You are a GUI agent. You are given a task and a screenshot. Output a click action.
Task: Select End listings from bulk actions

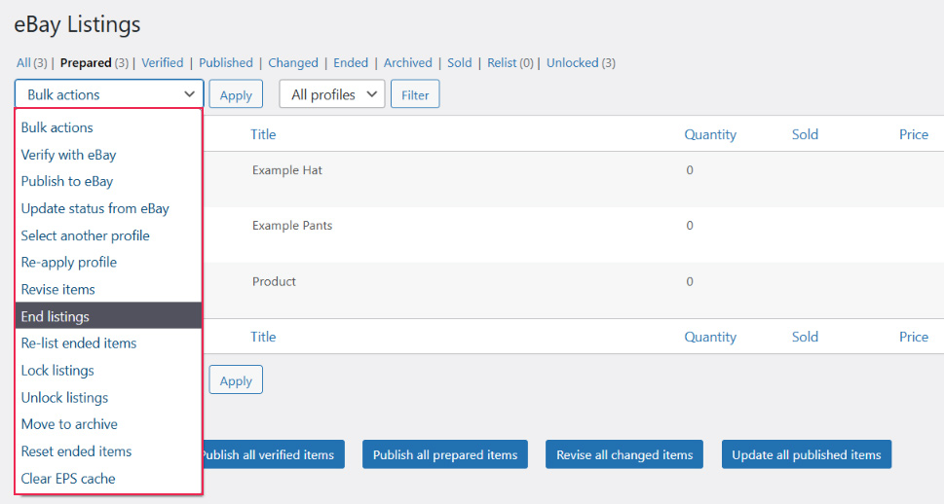click(108, 316)
